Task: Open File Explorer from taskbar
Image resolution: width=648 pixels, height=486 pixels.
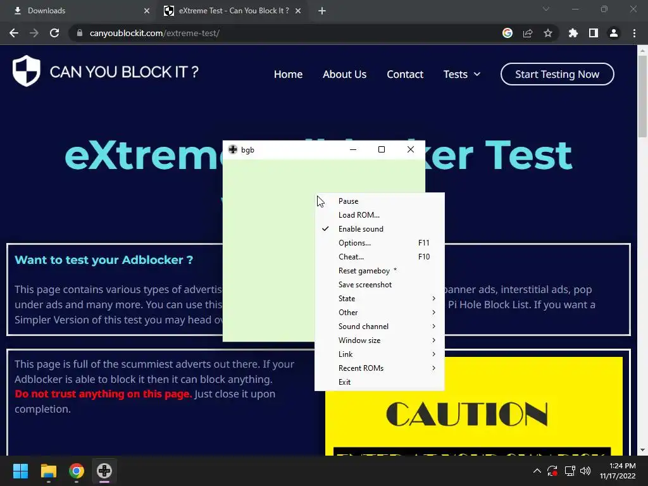Action: pos(48,471)
